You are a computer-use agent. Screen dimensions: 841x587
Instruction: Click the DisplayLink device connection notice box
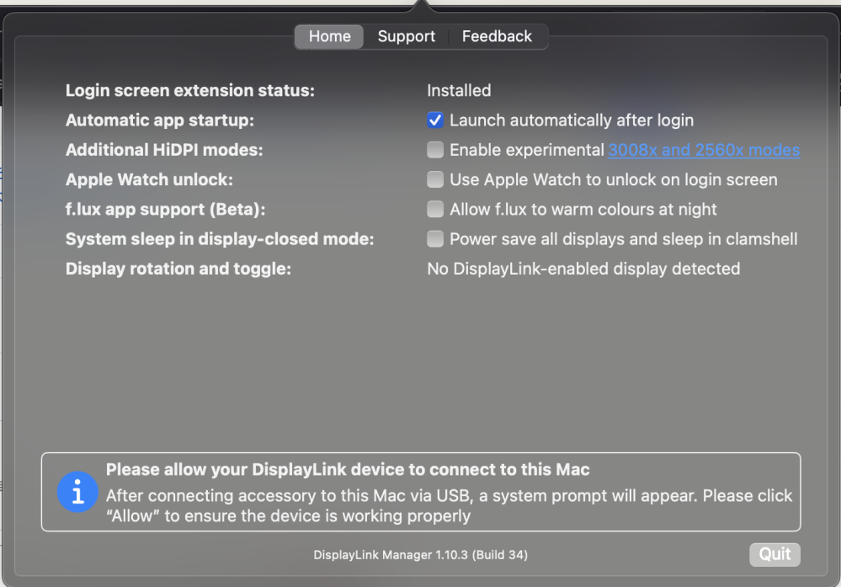tap(420, 492)
